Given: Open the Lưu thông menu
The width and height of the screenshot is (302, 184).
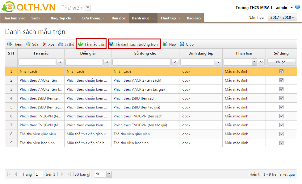Looking at the screenshot, I should 94,18.
